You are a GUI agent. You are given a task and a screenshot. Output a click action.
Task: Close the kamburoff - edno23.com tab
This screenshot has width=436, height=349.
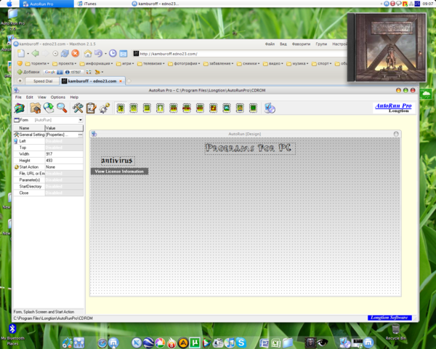click(x=121, y=81)
